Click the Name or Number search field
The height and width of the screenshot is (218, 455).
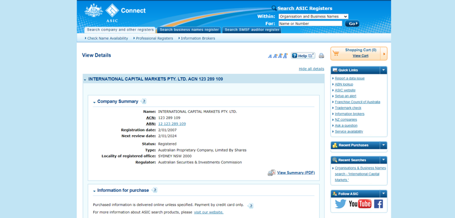pos(310,24)
